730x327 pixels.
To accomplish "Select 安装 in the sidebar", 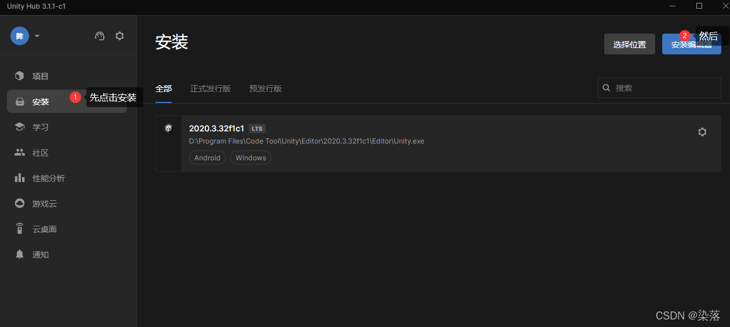I will (x=67, y=101).
